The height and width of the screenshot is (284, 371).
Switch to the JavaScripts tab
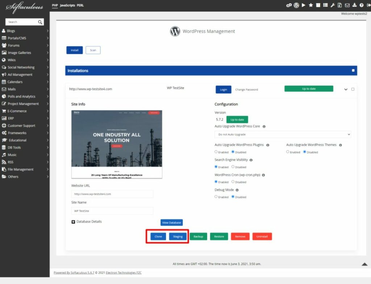(x=67, y=5)
